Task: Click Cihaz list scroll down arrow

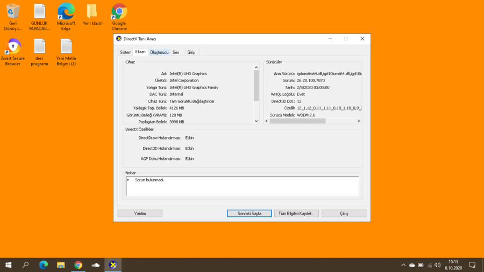Action: (x=256, y=121)
